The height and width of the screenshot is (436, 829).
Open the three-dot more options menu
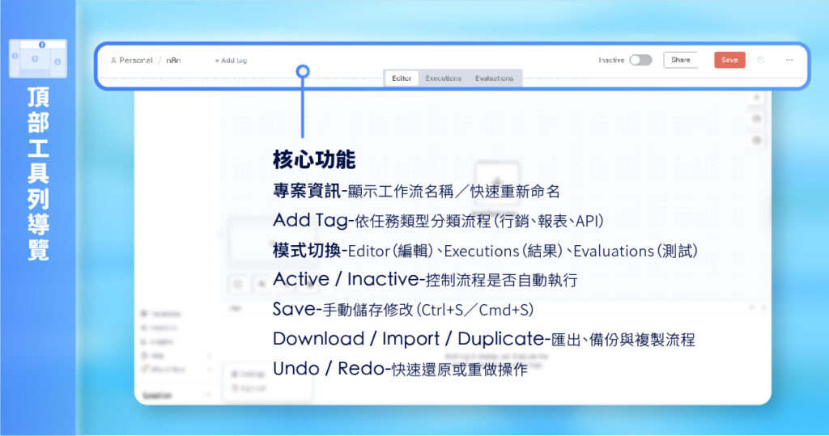click(789, 60)
